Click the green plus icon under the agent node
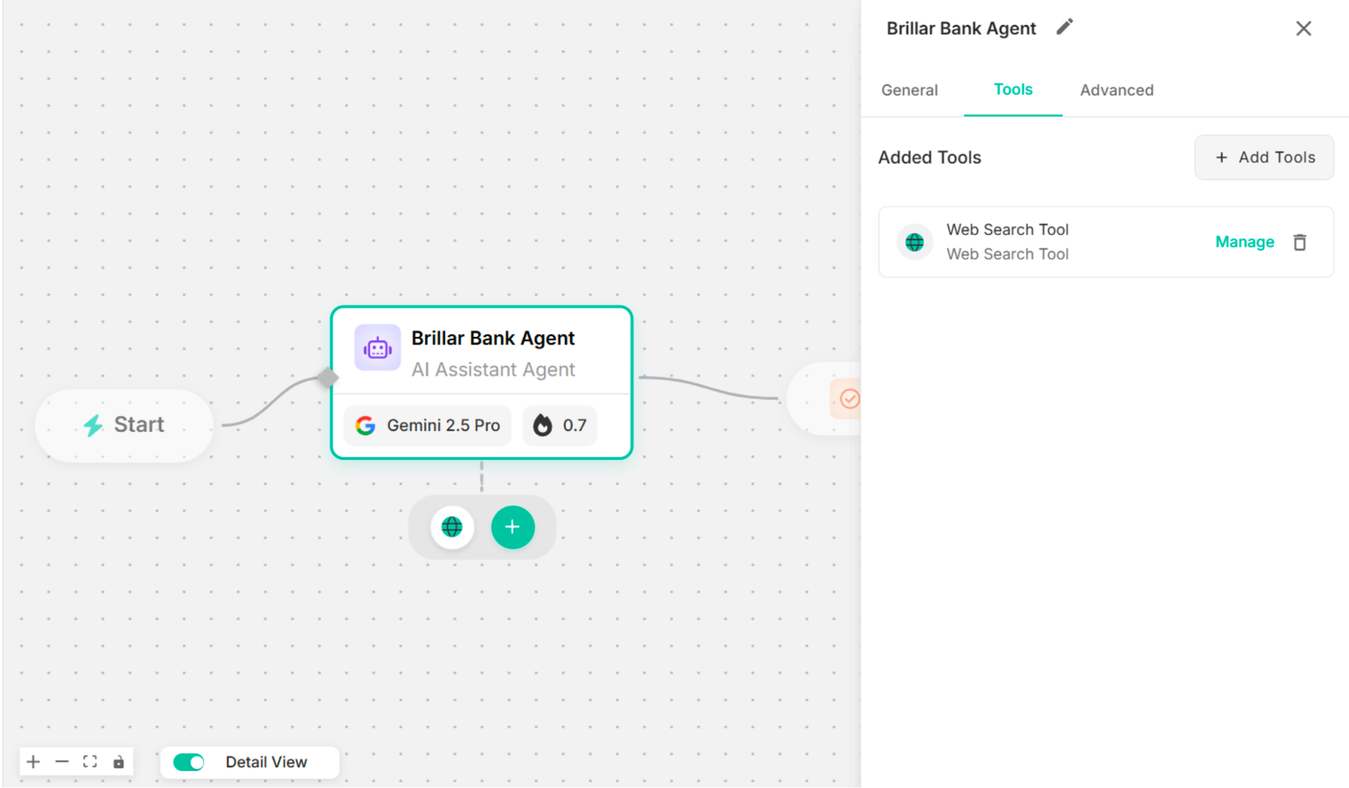The image size is (1349, 788). pos(513,527)
